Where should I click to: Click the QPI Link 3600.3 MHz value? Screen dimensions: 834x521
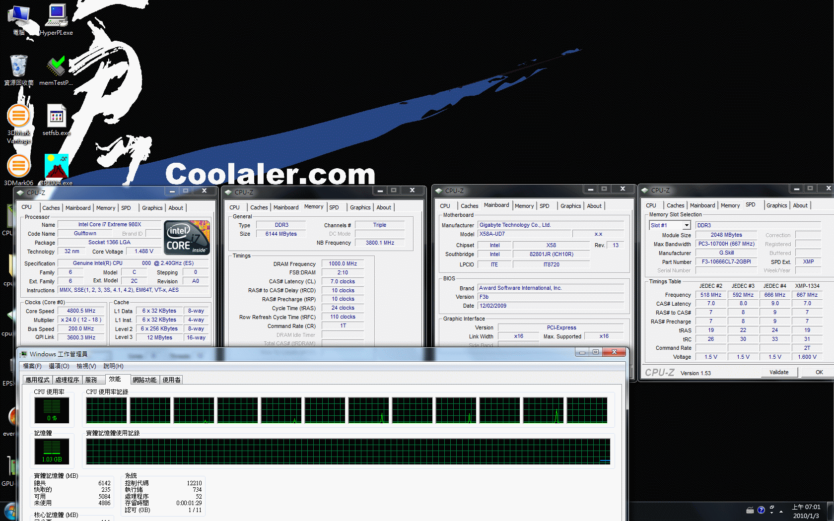(x=81, y=337)
